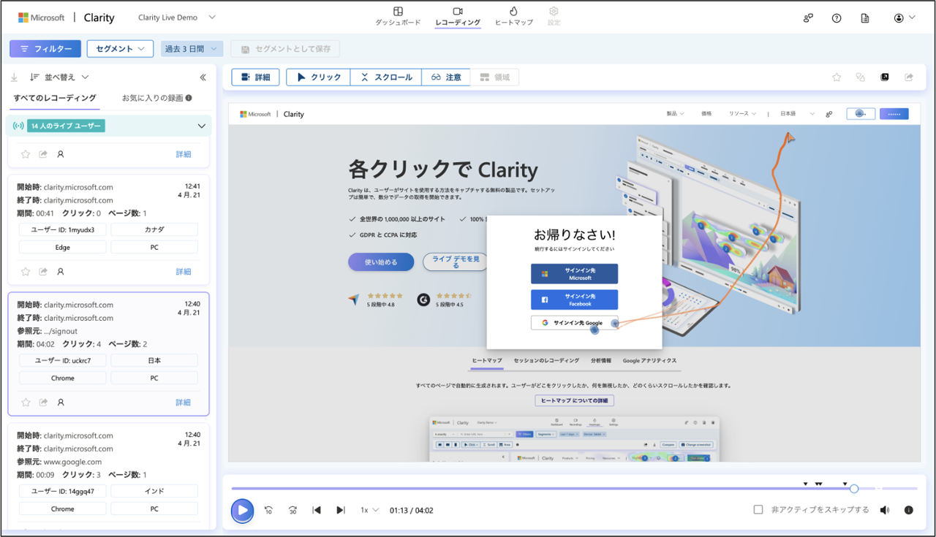Open 詳細 link for the 1myudx3 recording
This screenshot has height=537, width=936.
(x=184, y=272)
